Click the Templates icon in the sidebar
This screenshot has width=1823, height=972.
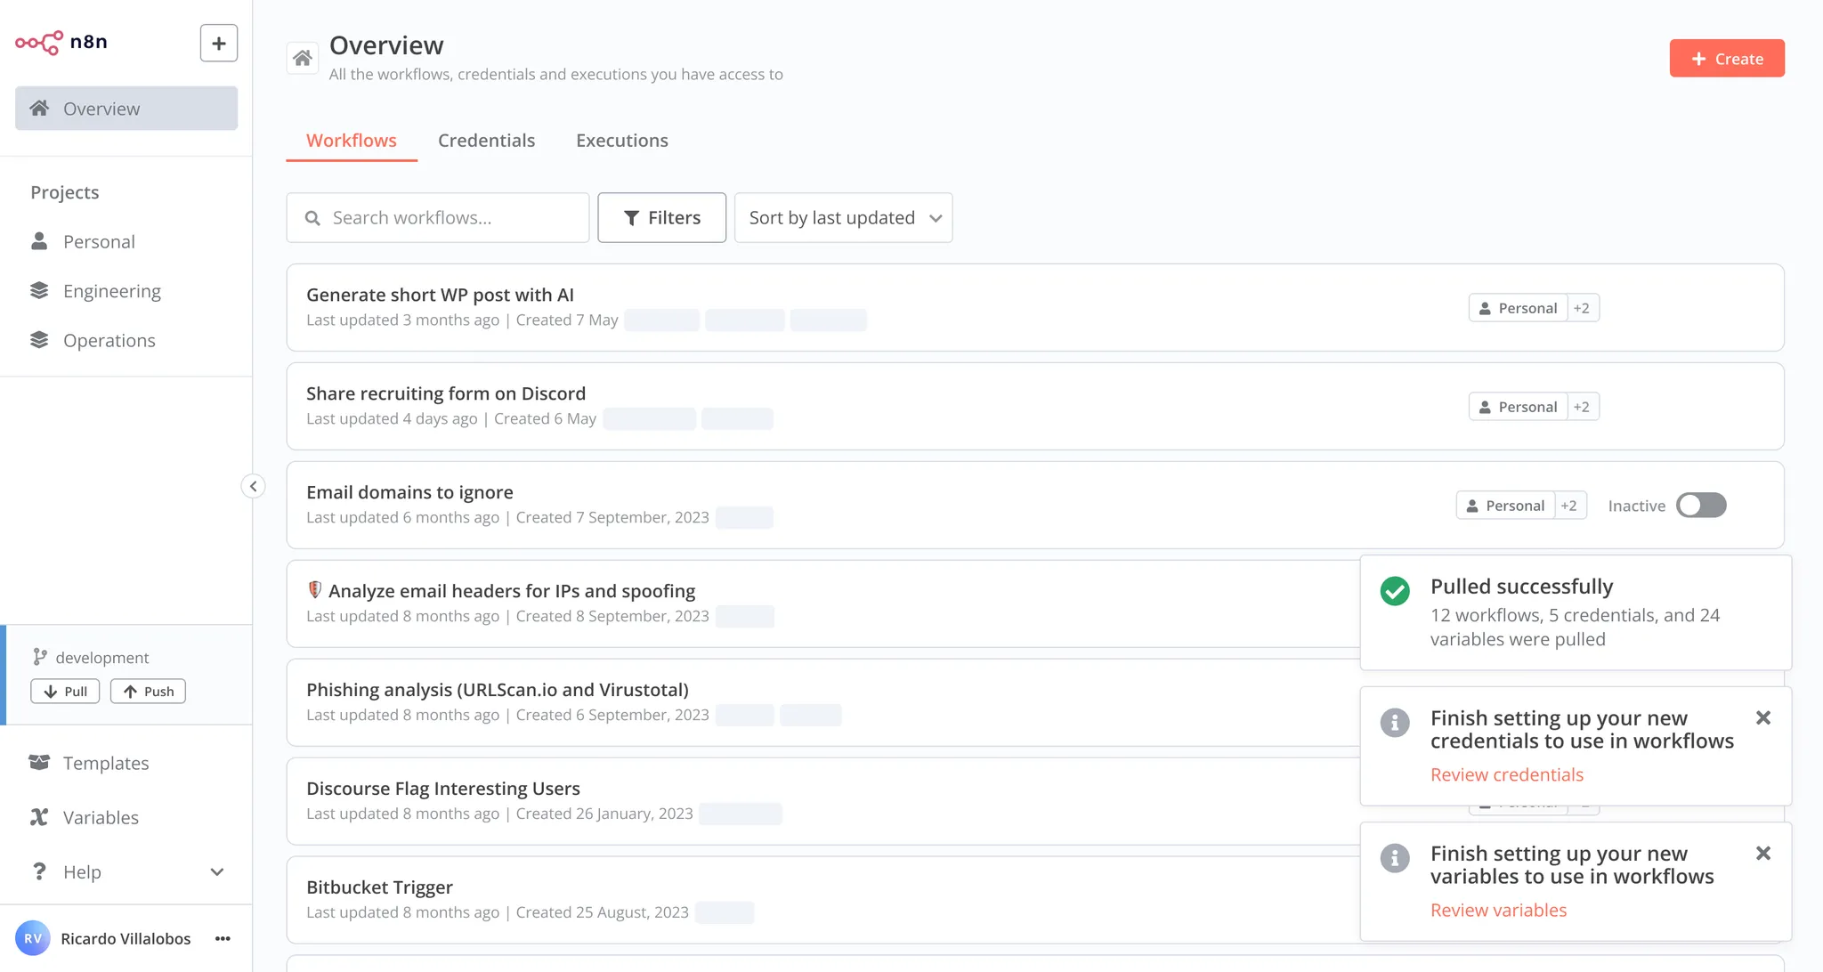[39, 763]
